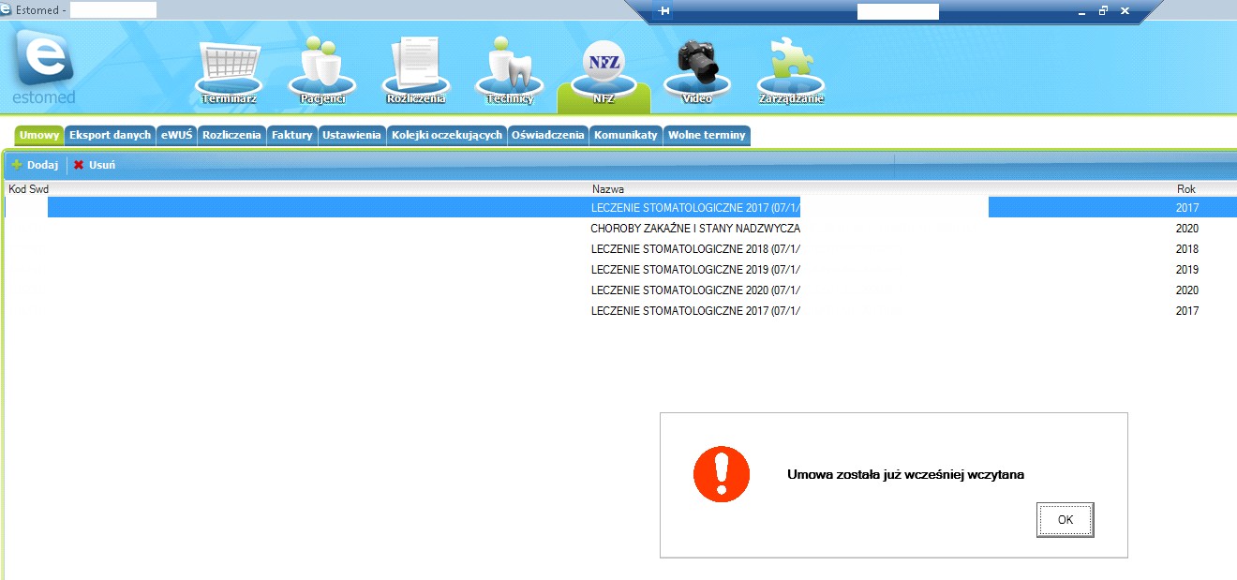The width and height of the screenshot is (1237, 580).
Task: Open the Zarządzanie puzzle module
Action: point(791,71)
